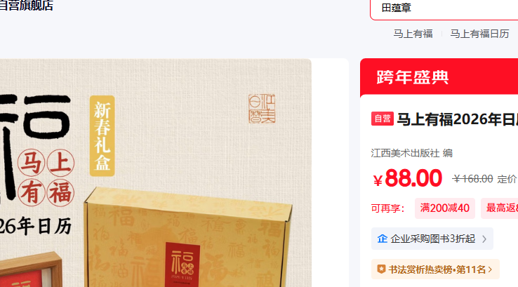Open 书法赏析热卖榜 第11名 ranking link
Image resolution: width=518 pixels, height=287 pixels.
[435, 269]
